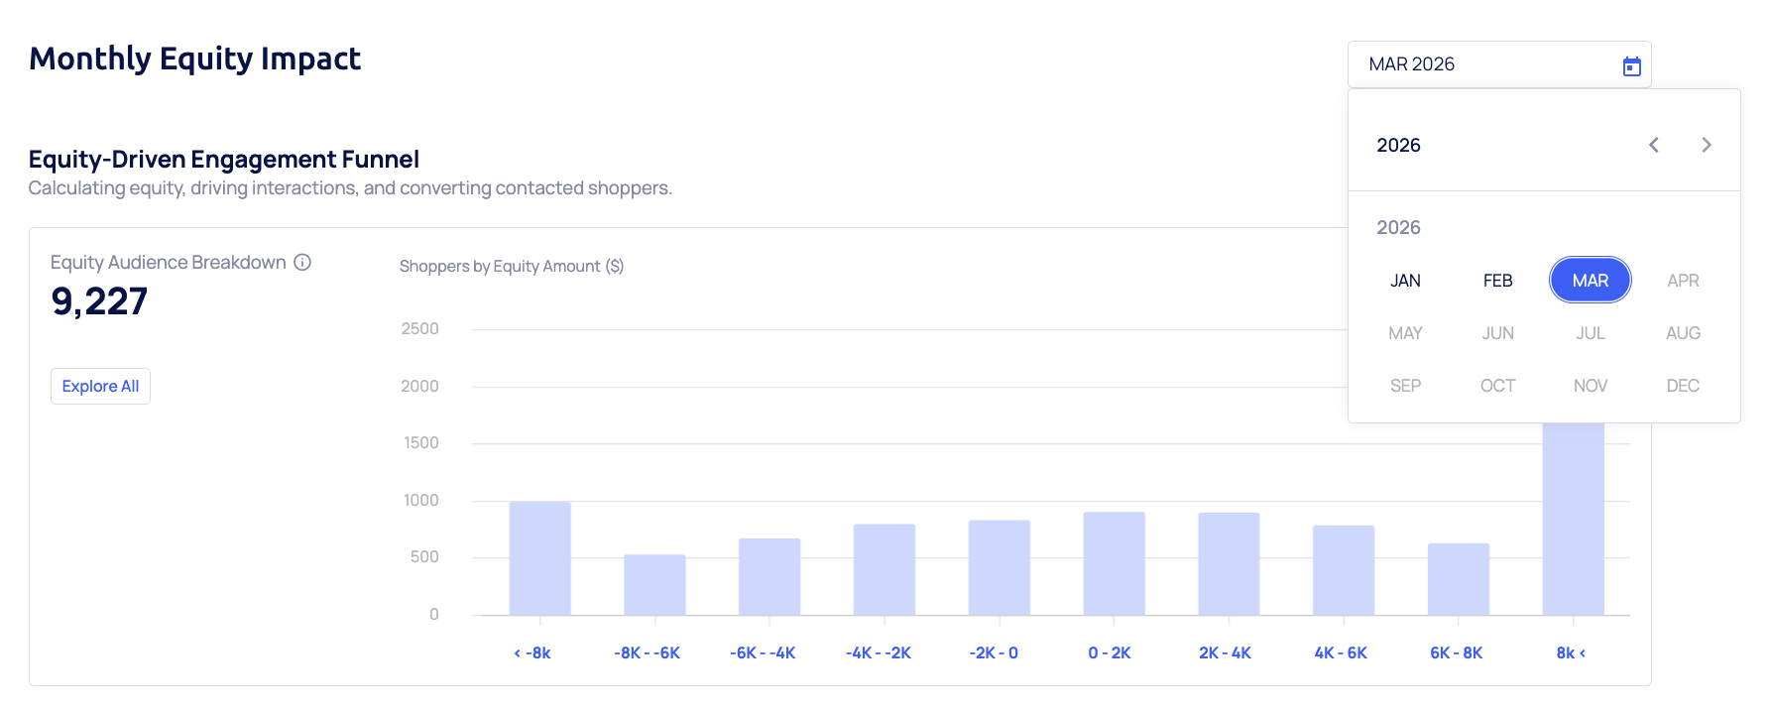
Task: Click the bar for the -2K - 0 range
Action: click(x=999, y=567)
